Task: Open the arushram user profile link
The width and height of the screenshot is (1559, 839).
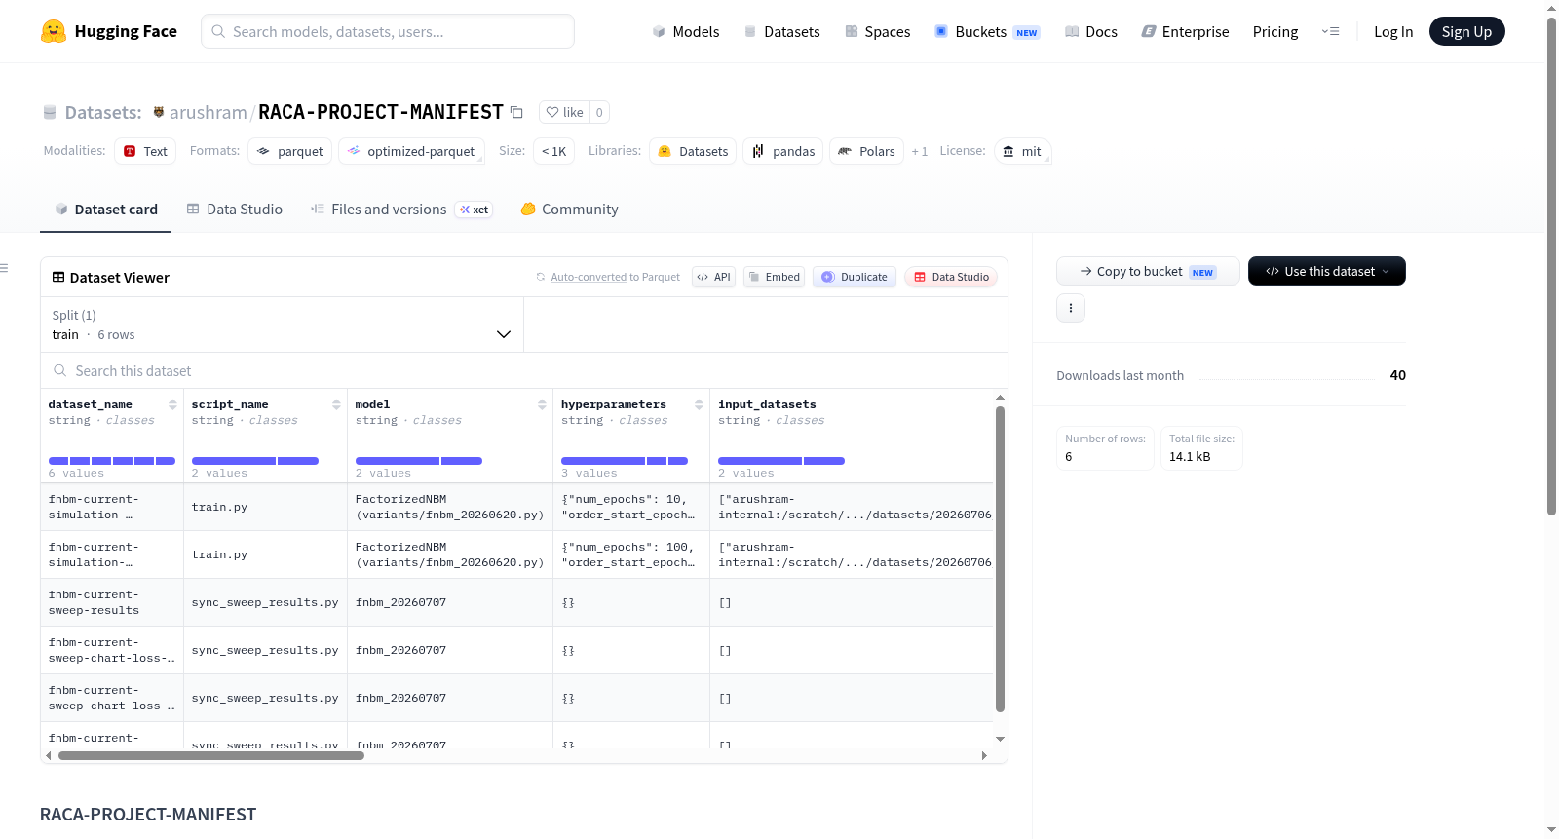Action: tap(209, 112)
